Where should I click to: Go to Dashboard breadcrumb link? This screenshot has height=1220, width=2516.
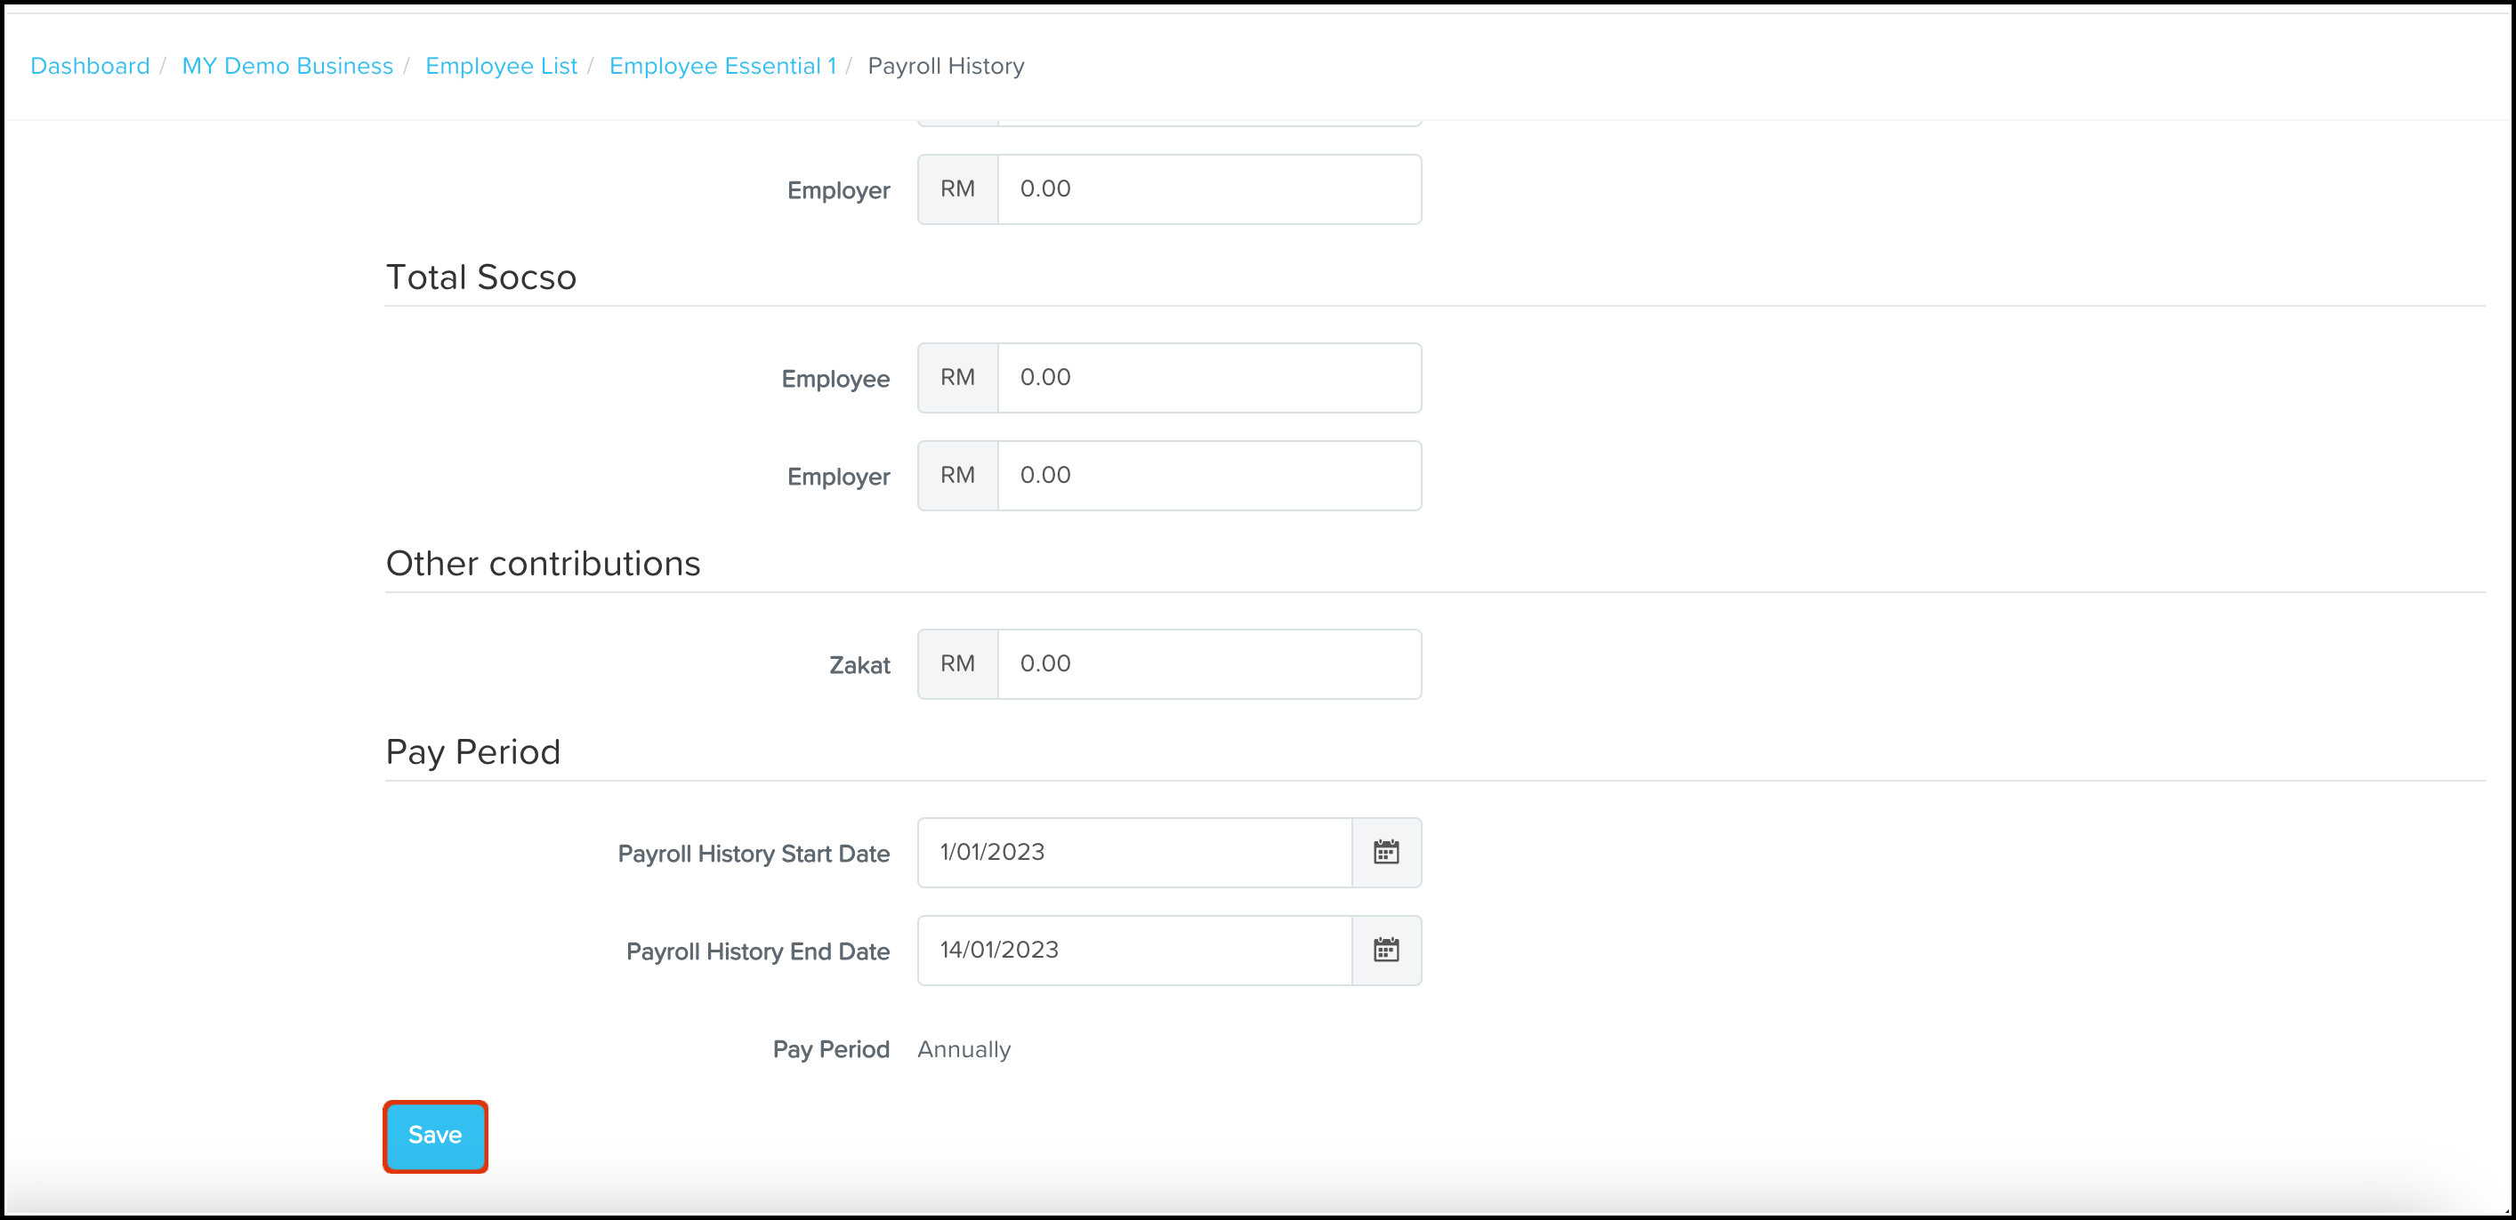coord(90,66)
